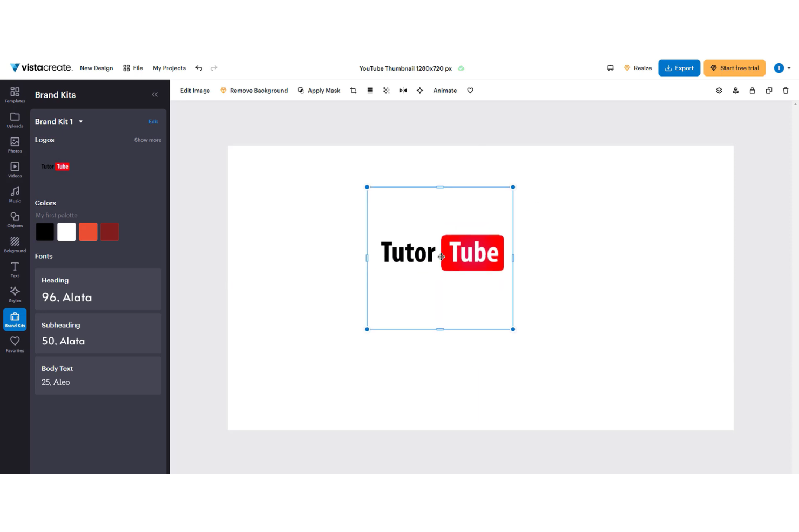Image resolution: width=799 pixels, height=532 pixels.
Task: Click the vistacreate logo
Action: [40, 67]
